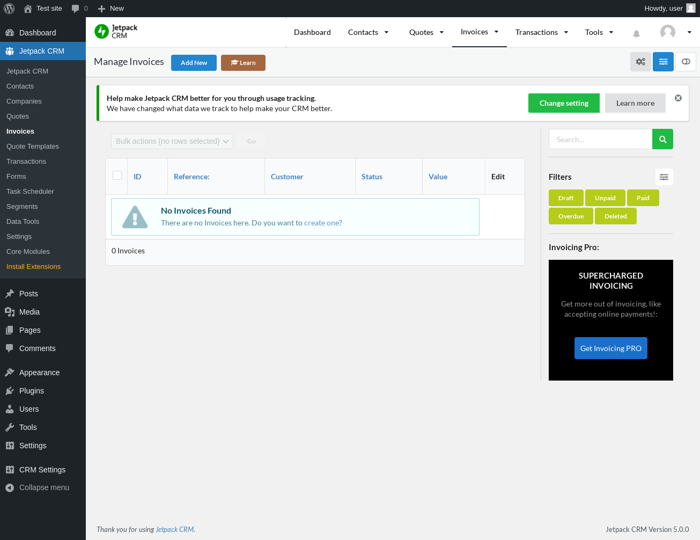Click the Jetpack CRM logo
This screenshot has height=540, width=700.
coord(116,32)
